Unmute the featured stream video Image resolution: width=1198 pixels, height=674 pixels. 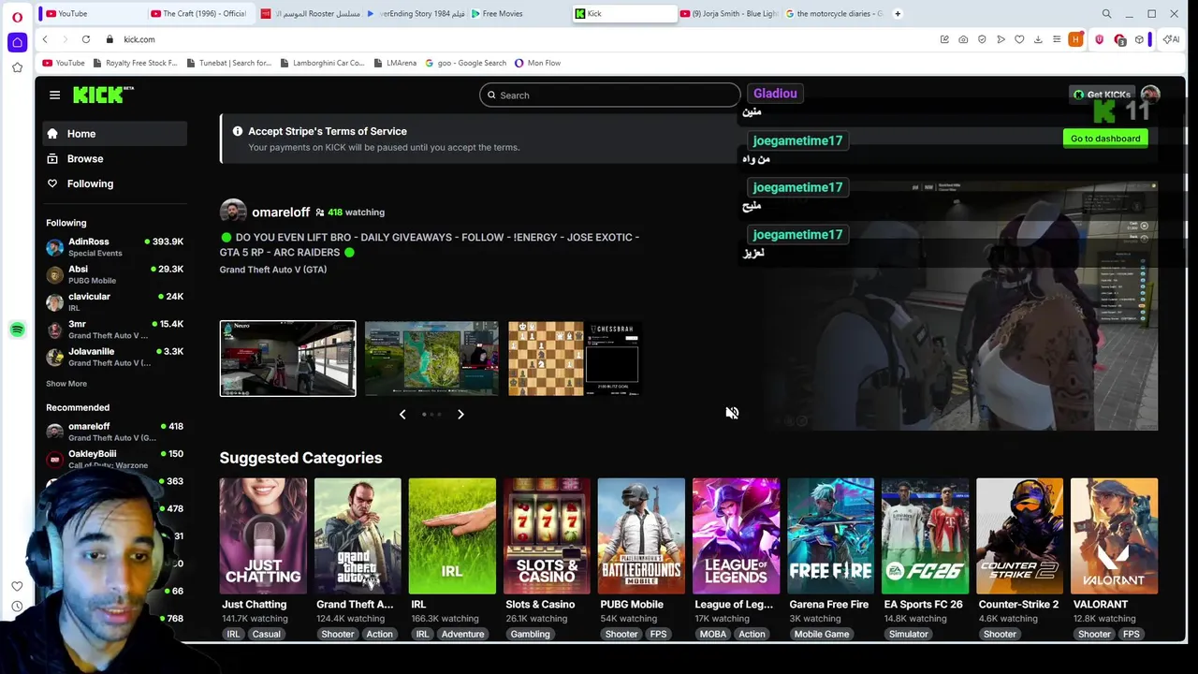732,413
